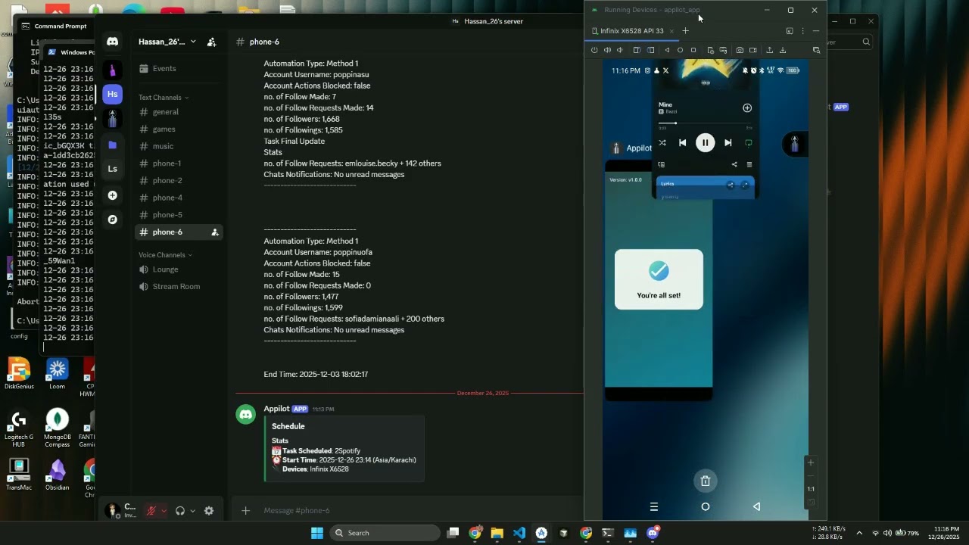Open headphone output options arrow
This screenshot has width=969, height=545.
click(192, 511)
